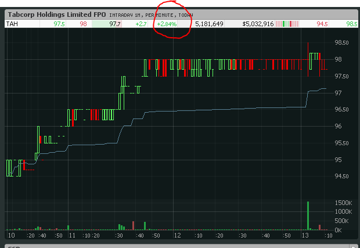Click the day high value 98.5

click(x=352, y=24)
